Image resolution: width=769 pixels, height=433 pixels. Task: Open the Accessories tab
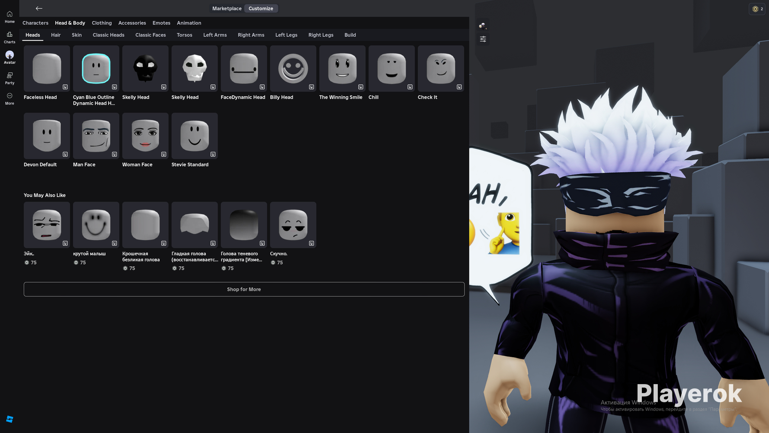[x=132, y=23]
